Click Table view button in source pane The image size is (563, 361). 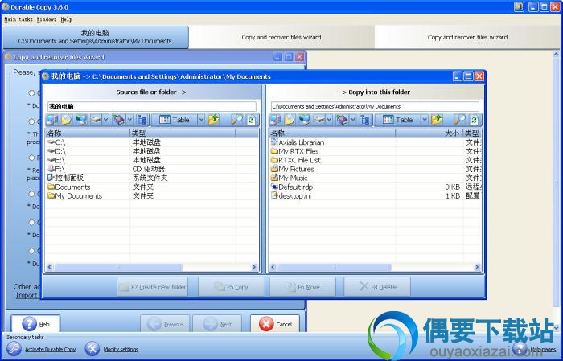coord(175,120)
